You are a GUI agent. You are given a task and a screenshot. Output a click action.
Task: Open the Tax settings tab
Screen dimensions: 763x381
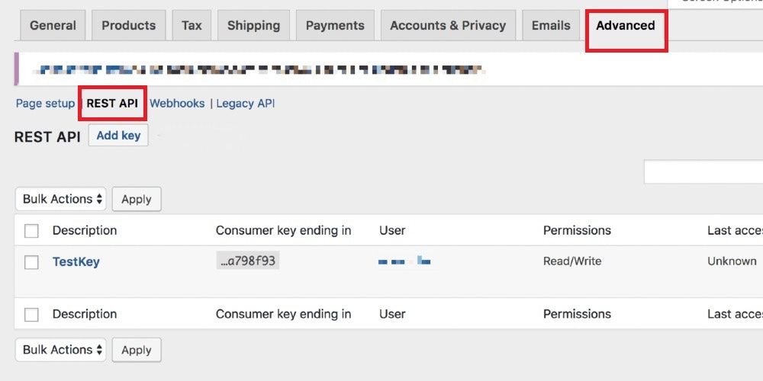point(192,26)
